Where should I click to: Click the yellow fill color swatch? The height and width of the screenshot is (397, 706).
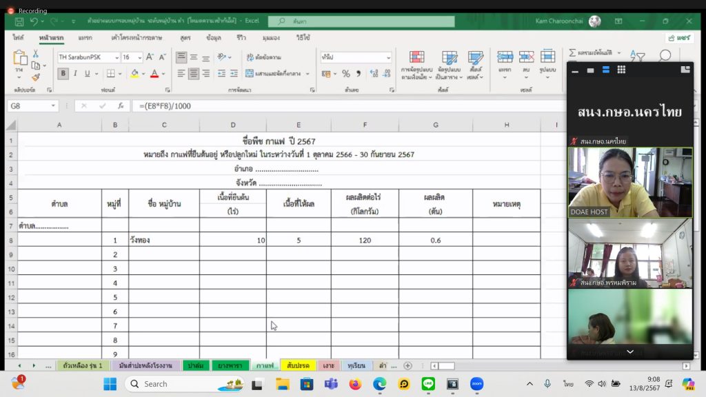click(x=134, y=74)
